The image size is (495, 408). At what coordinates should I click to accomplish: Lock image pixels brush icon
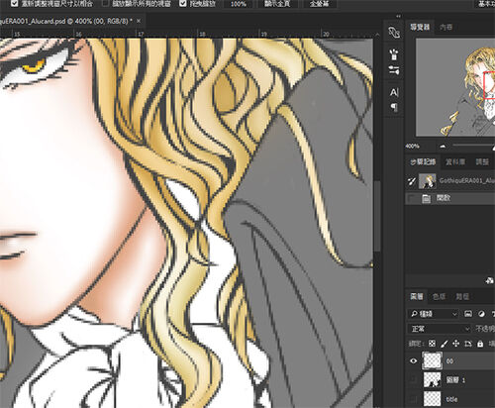click(445, 344)
